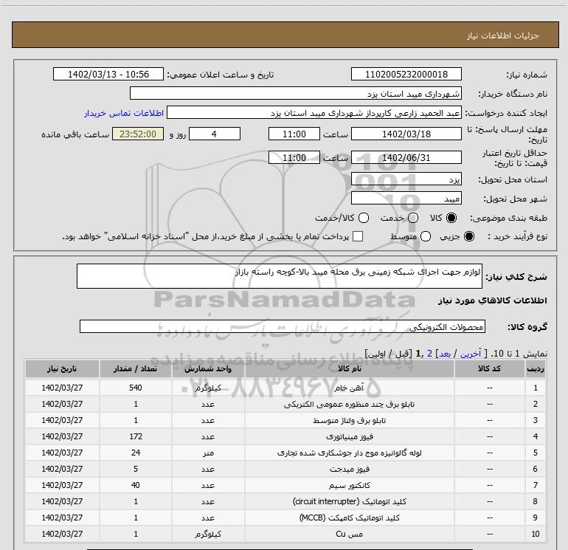Click the تاریخ نیاز column header
568x550 pixels.
(x=62, y=368)
